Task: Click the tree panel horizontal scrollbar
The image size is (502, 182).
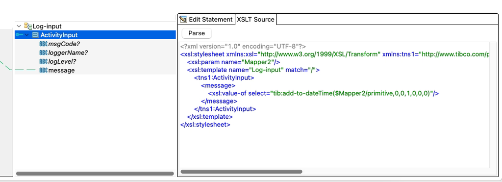Action: point(95,174)
